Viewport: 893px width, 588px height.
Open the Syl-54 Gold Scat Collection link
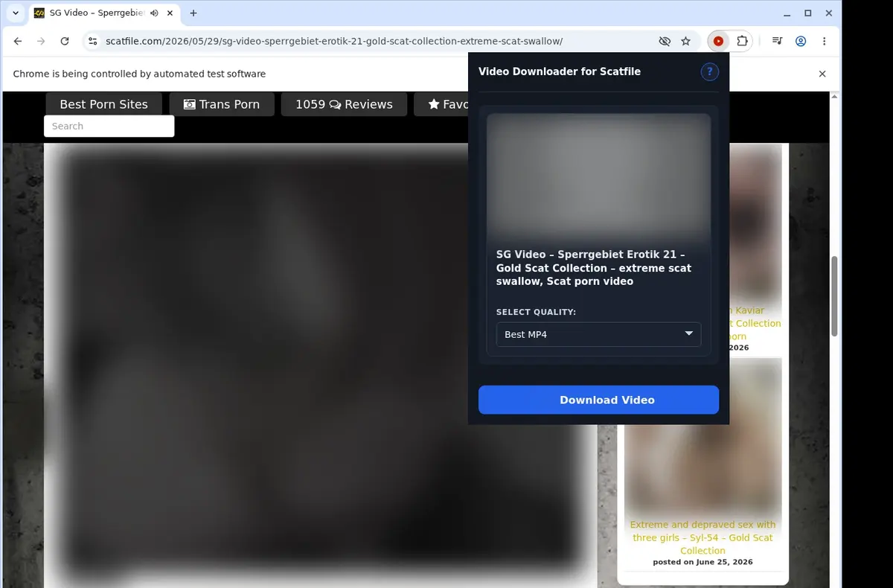coord(702,537)
